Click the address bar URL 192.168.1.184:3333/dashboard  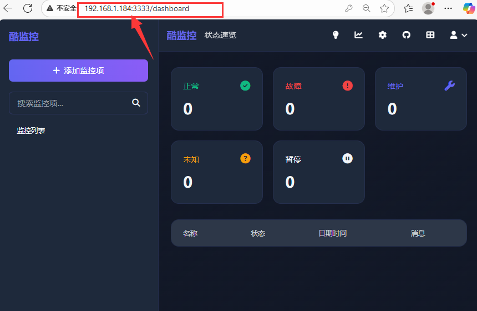tap(137, 8)
